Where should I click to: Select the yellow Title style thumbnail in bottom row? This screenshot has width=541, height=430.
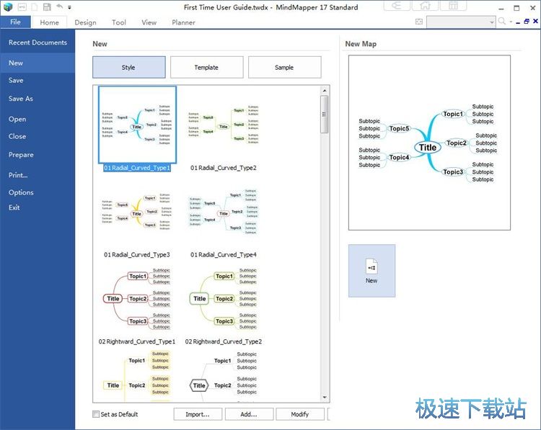[137, 376]
